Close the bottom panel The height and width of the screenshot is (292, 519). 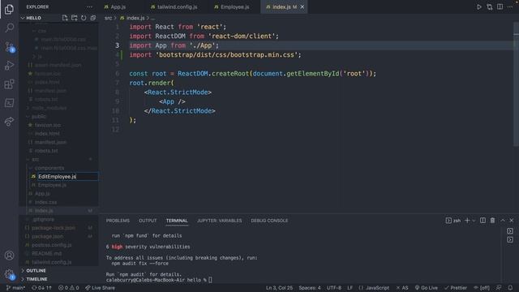click(x=512, y=221)
